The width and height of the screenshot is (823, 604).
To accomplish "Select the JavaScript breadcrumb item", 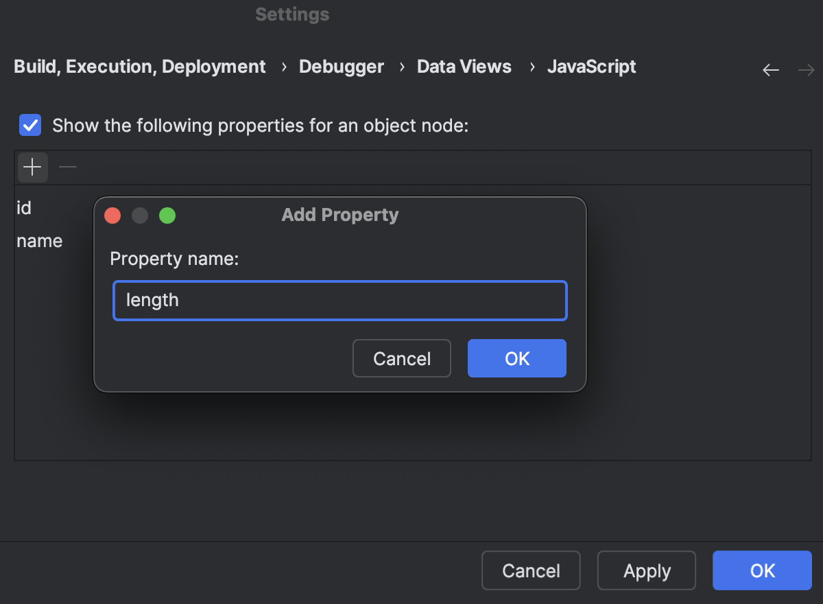I will pos(591,66).
